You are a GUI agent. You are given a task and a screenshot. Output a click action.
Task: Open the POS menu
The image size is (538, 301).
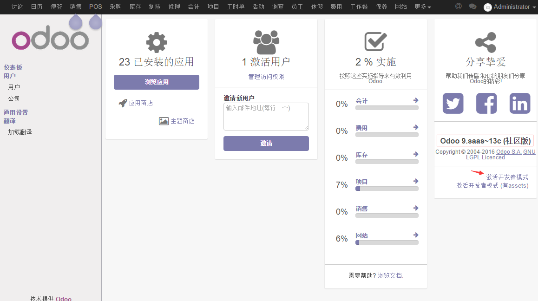pos(96,7)
